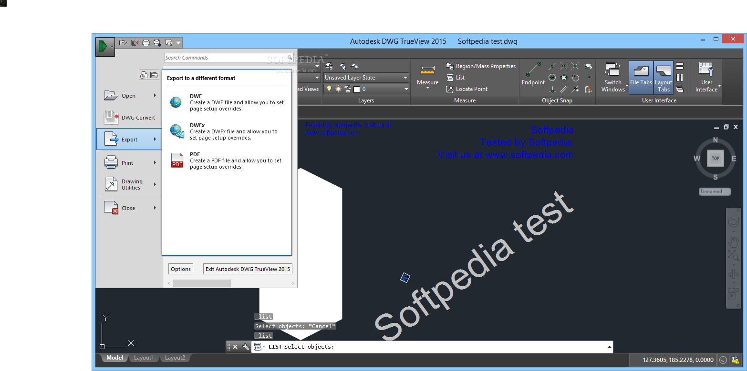Click the search magnifier in Search Commands box
This screenshot has height=371, width=747.
pyautogui.click(x=290, y=58)
